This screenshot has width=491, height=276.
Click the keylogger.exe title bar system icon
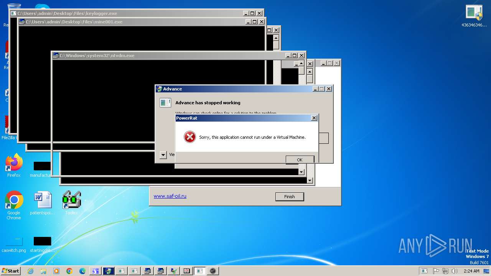(14, 13)
